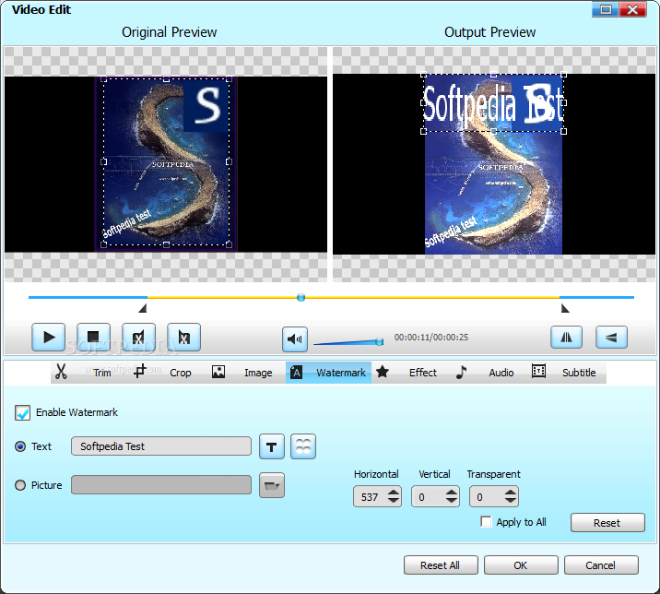Image resolution: width=660 pixels, height=594 pixels.
Task: Confirm with the OK button
Action: (521, 564)
